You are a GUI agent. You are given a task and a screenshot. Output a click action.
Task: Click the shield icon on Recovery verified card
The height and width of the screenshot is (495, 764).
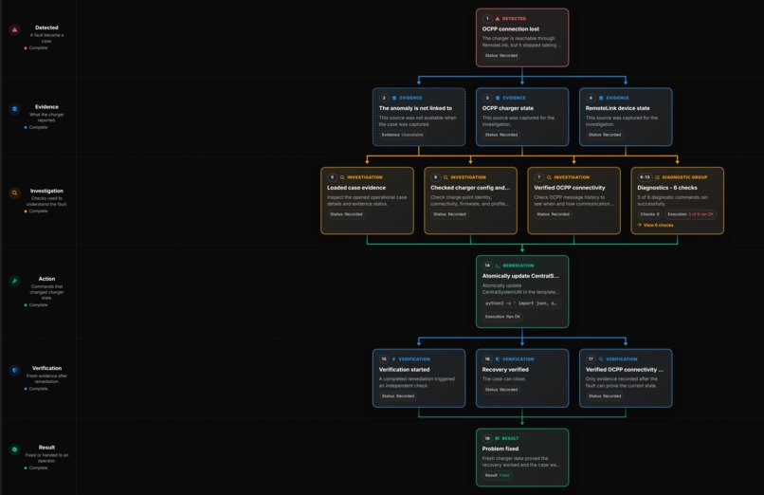coord(498,359)
